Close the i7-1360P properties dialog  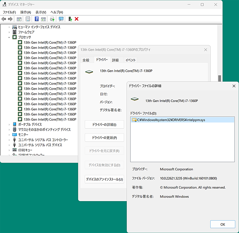pyautogui.click(x=206, y=50)
